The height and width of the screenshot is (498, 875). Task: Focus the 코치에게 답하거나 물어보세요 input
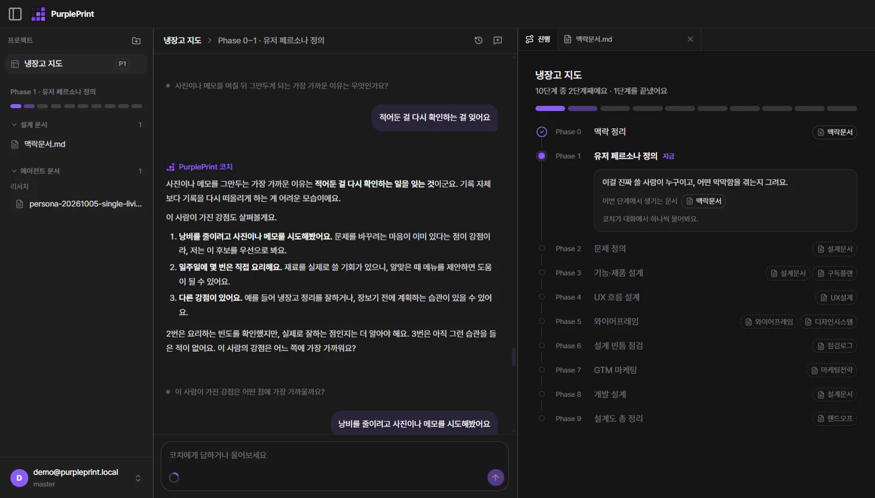point(335,455)
